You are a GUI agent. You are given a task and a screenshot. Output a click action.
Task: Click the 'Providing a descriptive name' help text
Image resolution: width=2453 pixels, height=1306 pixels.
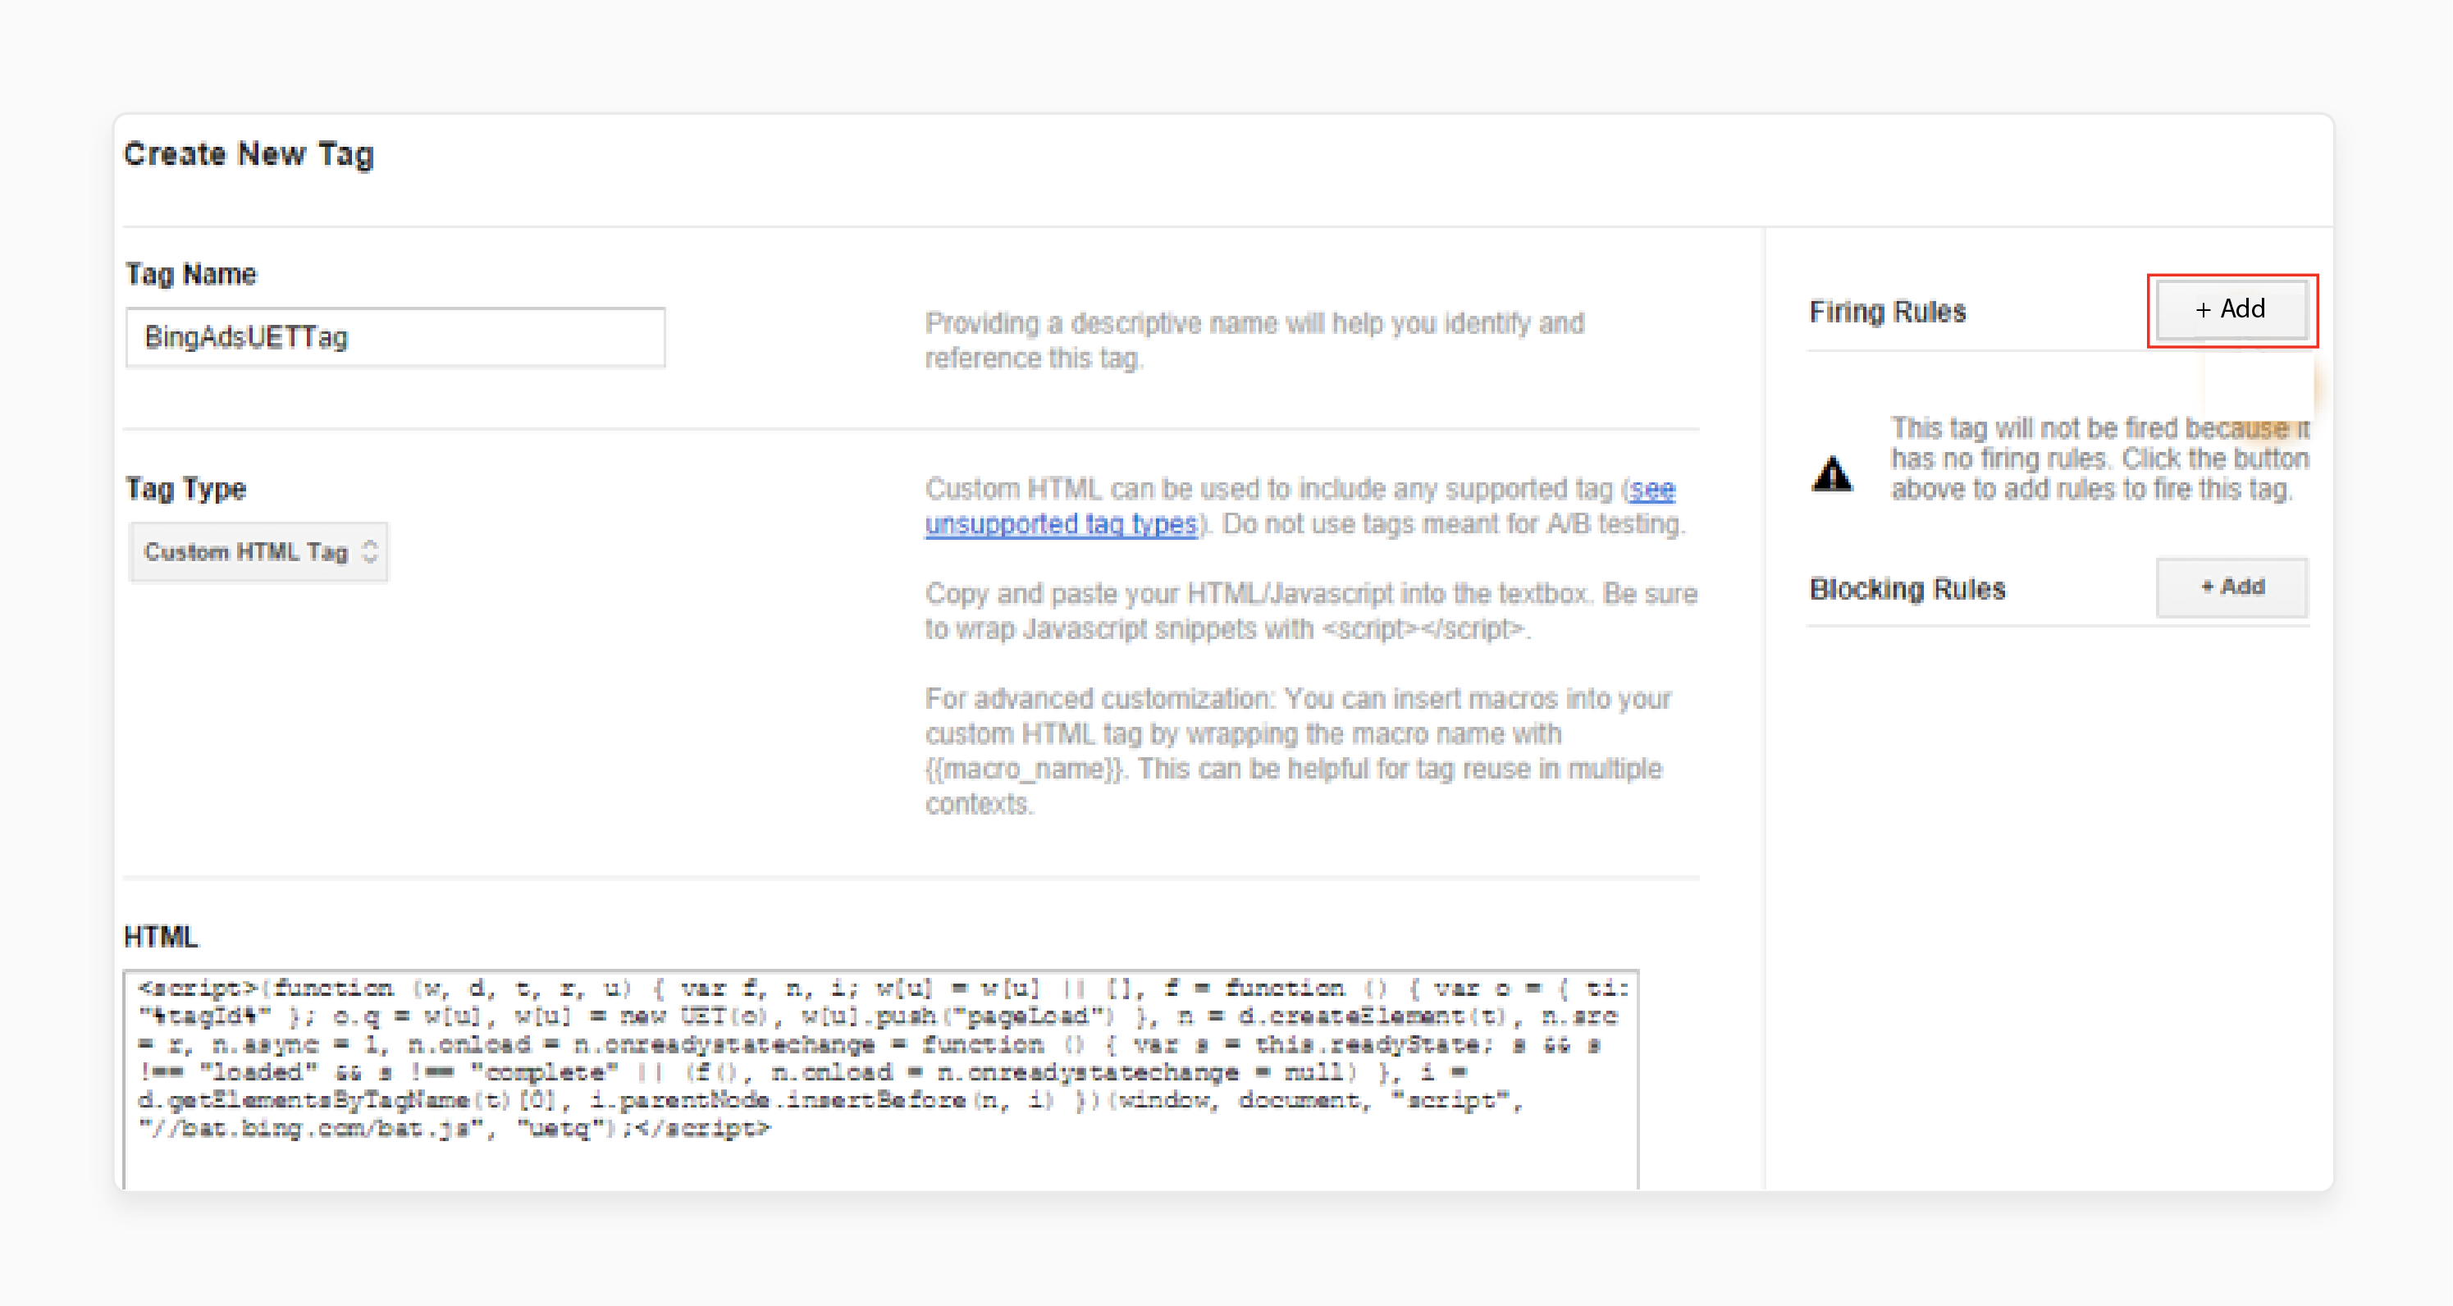pyautogui.click(x=1255, y=340)
